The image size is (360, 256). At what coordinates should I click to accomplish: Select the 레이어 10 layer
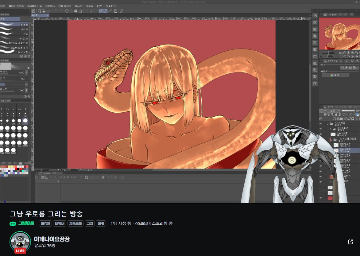tap(346, 145)
